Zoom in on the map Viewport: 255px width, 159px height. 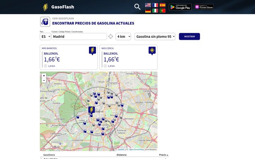(x=44, y=76)
